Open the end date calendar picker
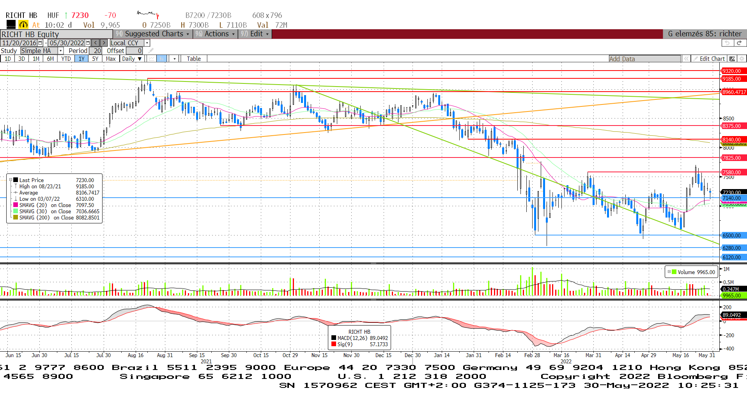Viewport: 747px width, 407px height. click(88, 43)
